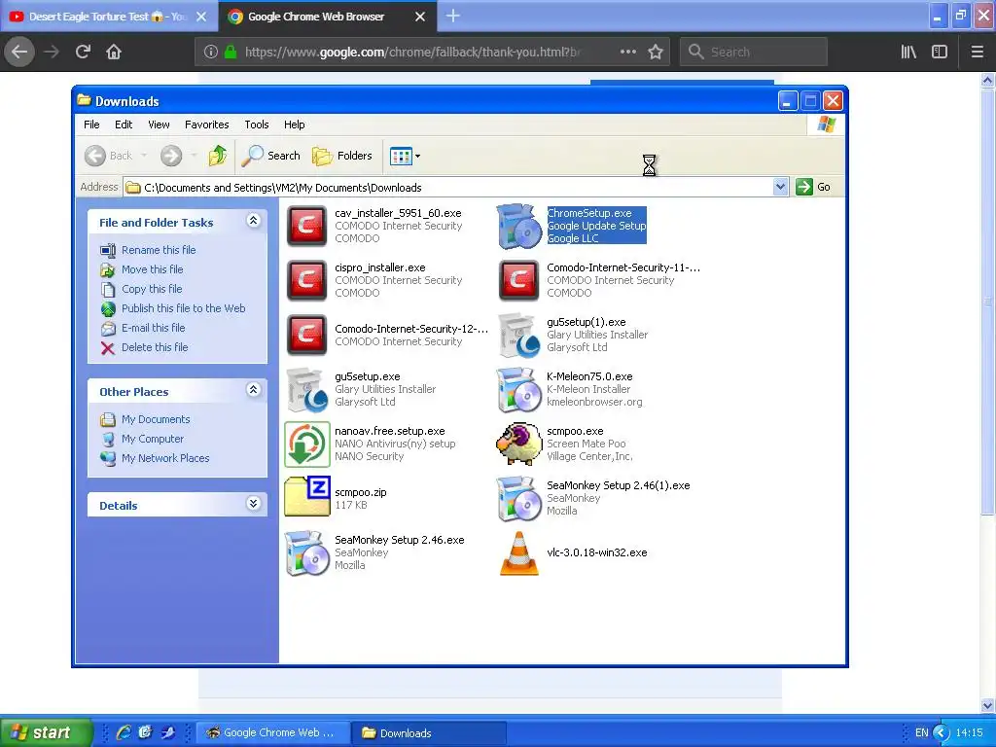Click the Explorer Forward arrow button
Image resolution: width=996 pixels, height=747 pixels.
click(171, 156)
